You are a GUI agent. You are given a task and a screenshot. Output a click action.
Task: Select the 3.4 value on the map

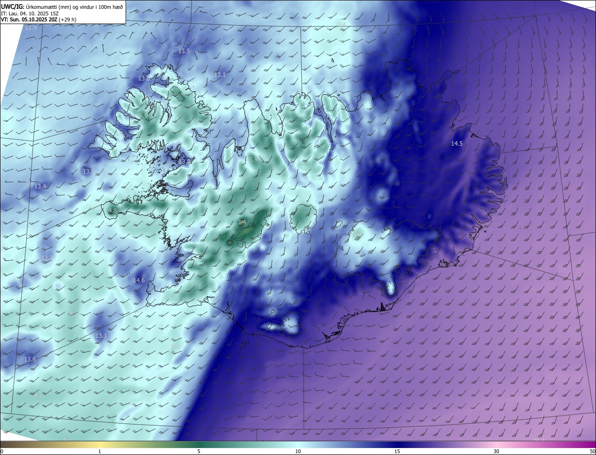pos(242,222)
